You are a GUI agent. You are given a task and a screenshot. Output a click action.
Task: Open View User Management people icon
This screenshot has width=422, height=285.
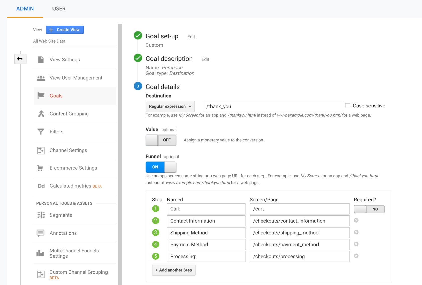41,78
